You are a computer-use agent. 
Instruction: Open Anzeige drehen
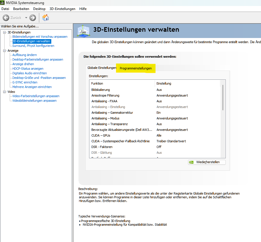23,64
